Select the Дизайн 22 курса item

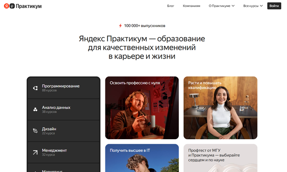[x=49, y=131]
